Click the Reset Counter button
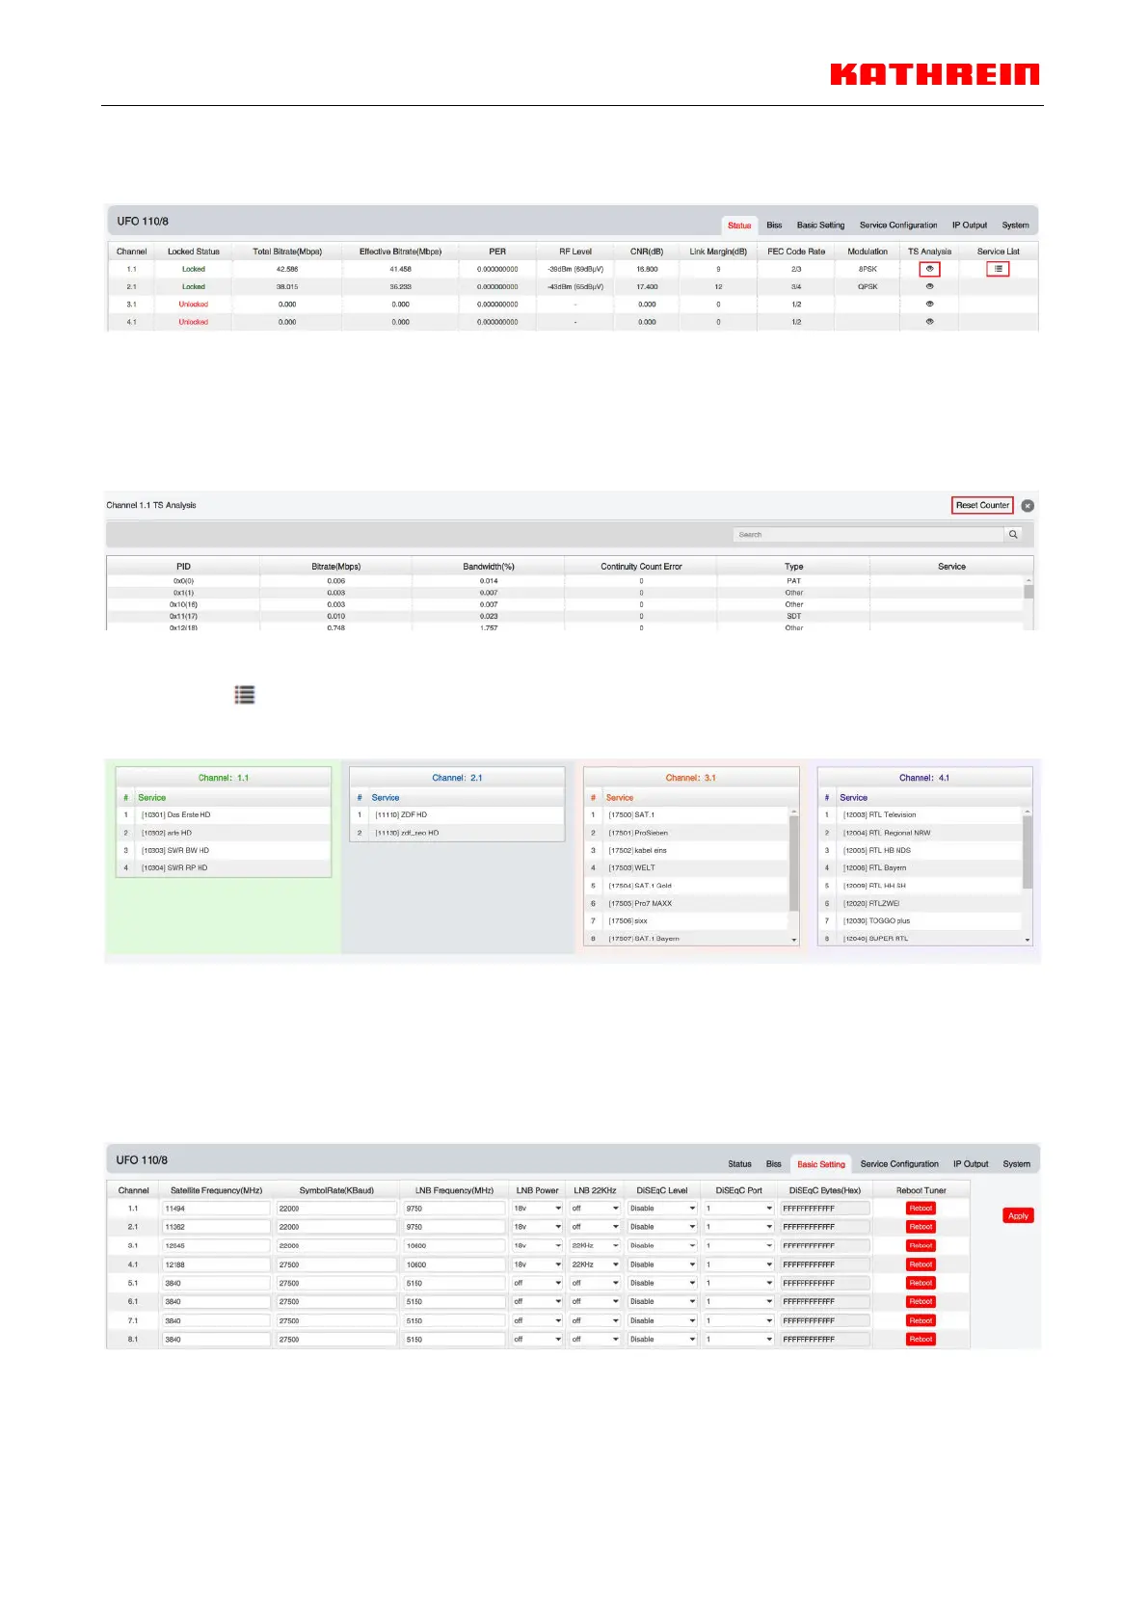1148x1623 pixels. 982,505
